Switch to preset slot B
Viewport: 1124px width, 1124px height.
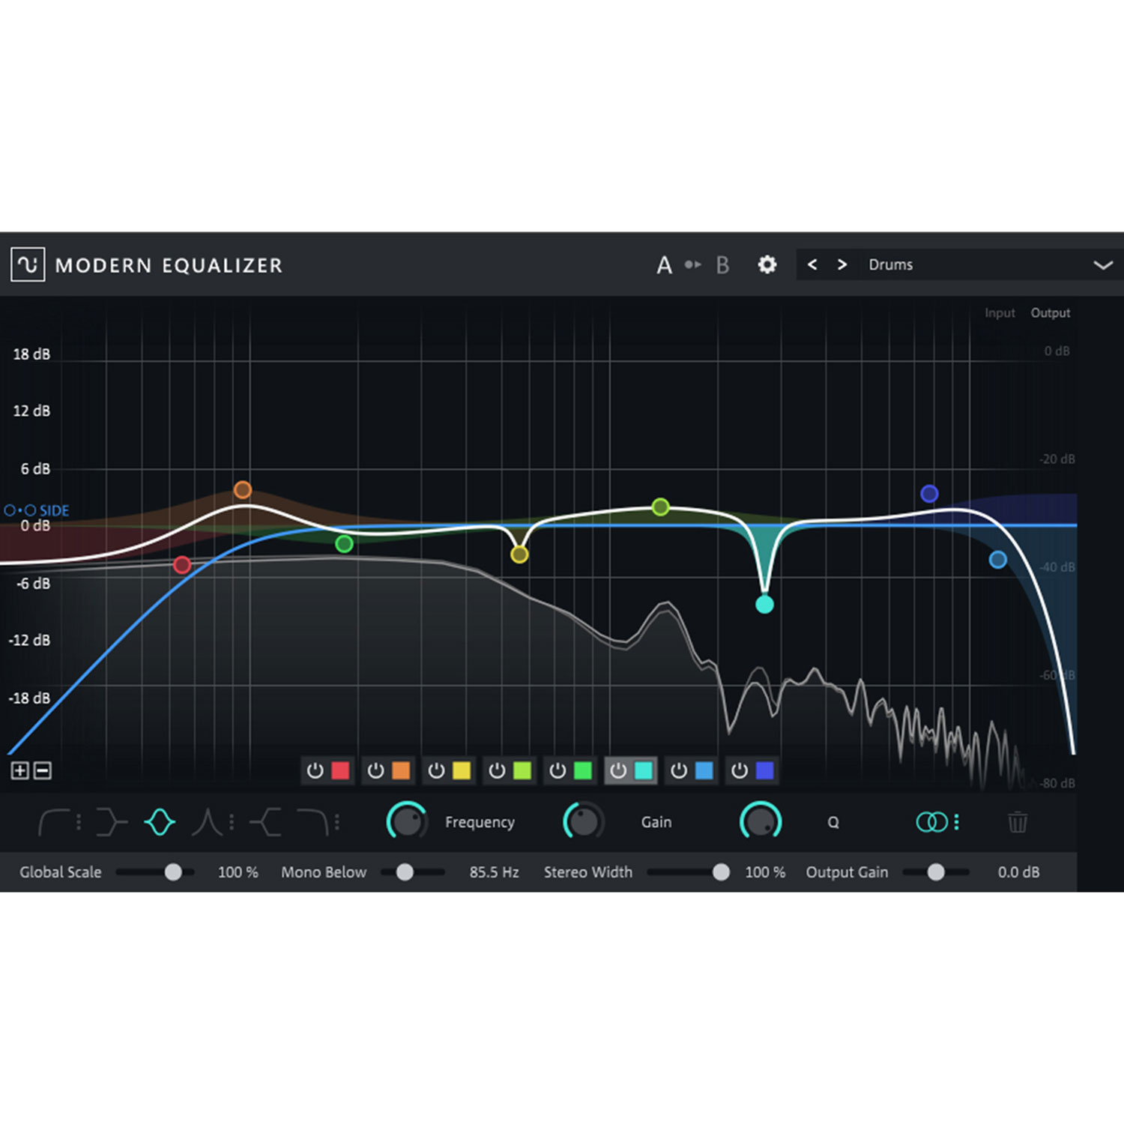point(722,265)
